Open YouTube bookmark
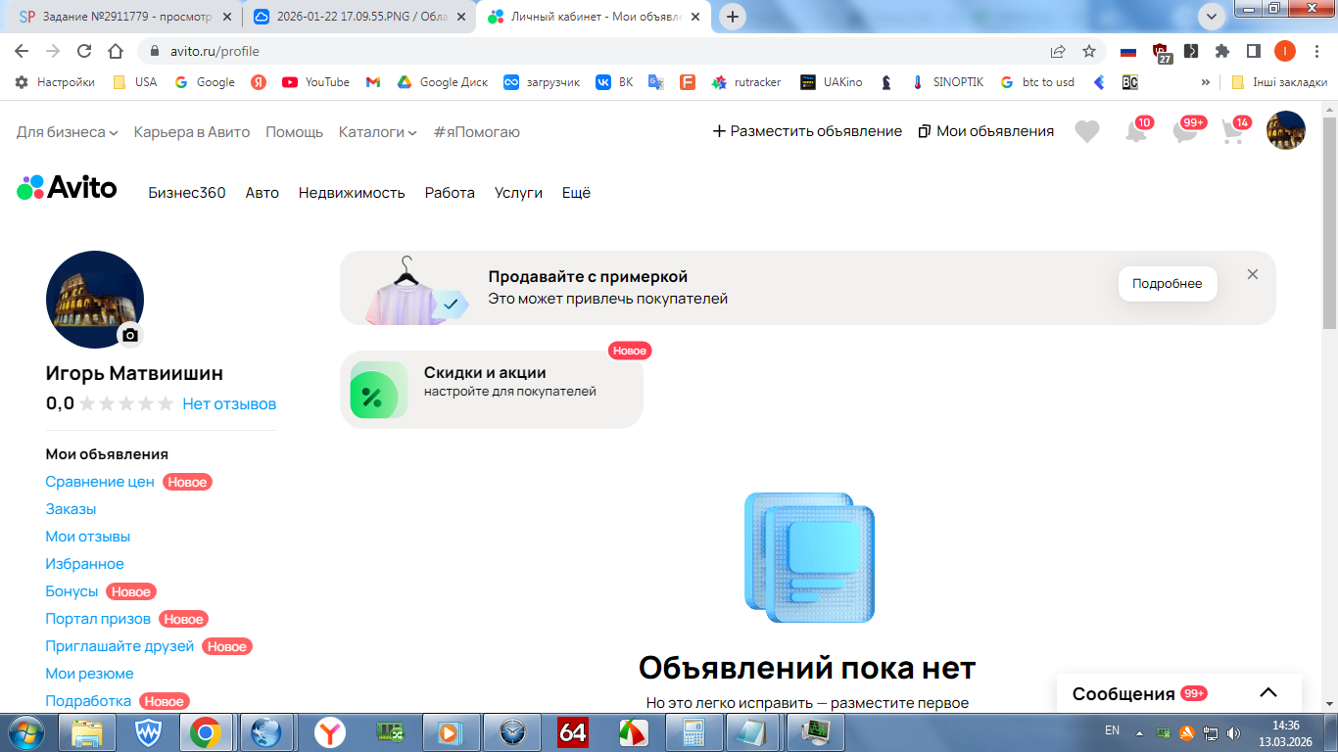 point(315,82)
